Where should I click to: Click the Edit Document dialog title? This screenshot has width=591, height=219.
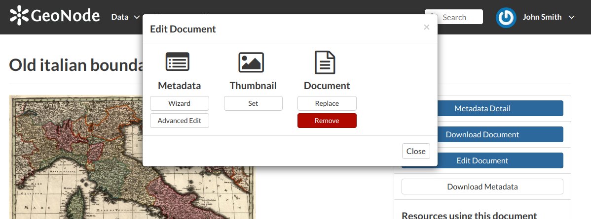[183, 29]
